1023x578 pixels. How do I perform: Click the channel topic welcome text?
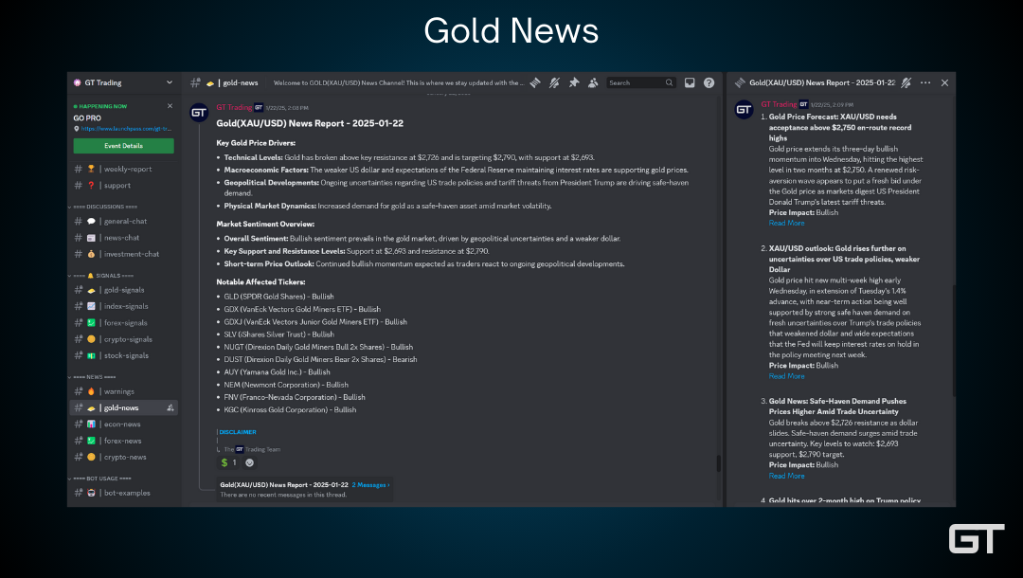pyautogui.click(x=399, y=82)
